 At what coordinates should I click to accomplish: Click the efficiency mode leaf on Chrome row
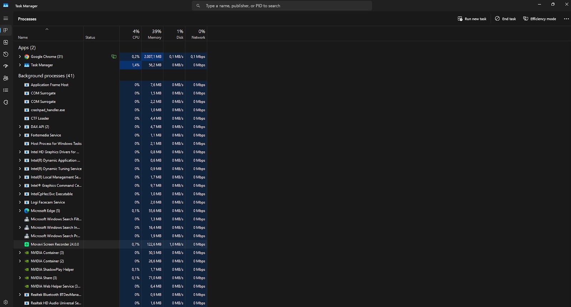coord(114,57)
